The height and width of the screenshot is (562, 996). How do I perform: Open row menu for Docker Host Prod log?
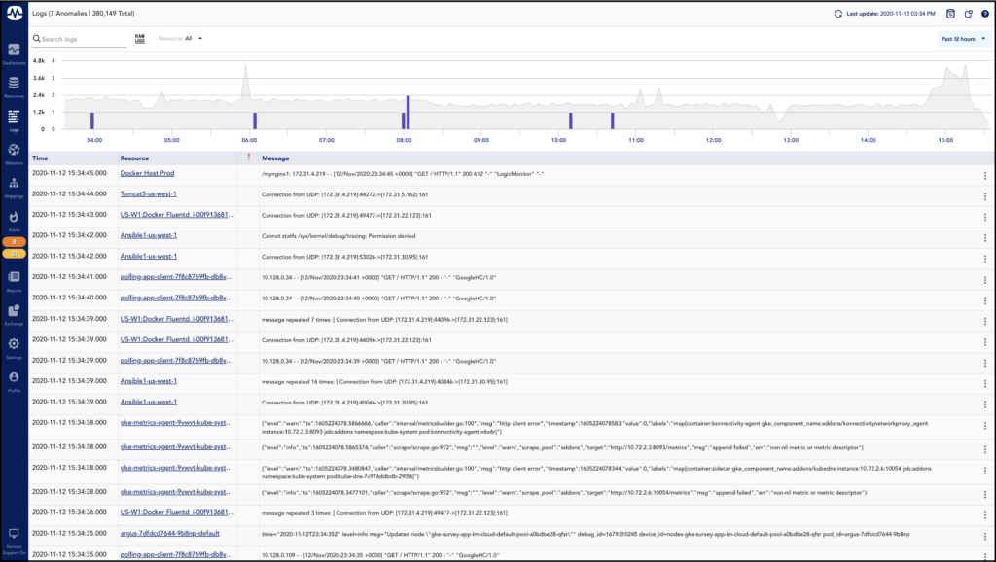pyautogui.click(x=985, y=176)
